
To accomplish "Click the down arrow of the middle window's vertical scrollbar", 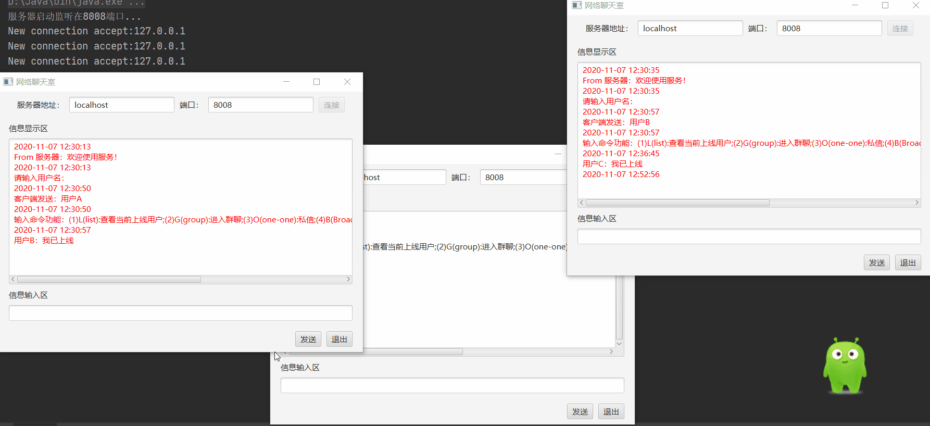I will tap(619, 344).
